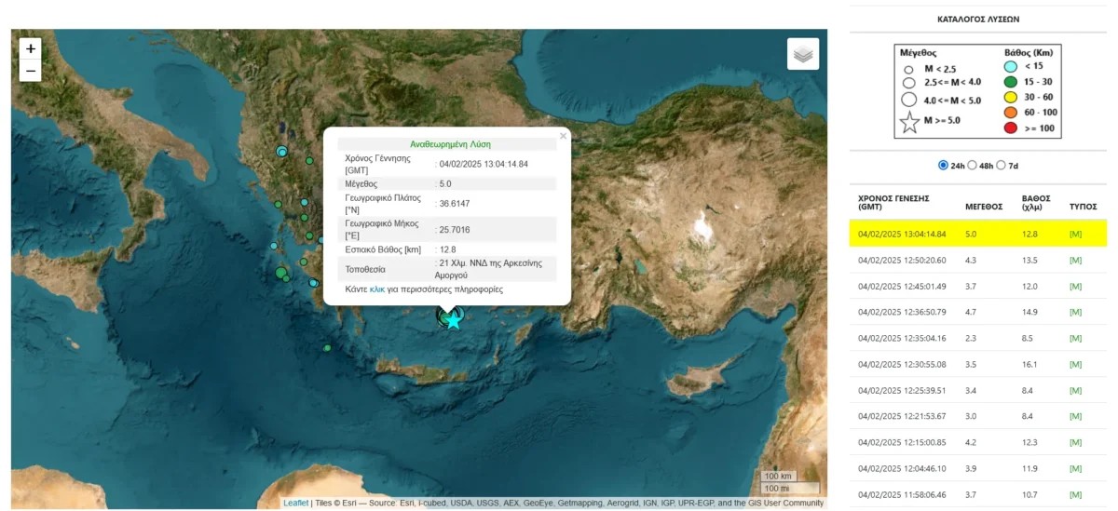Image resolution: width=1118 pixels, height=511 pixels.
Task: Open [M] type link for 12:50:20.60 event
Action: [1076, 261]
